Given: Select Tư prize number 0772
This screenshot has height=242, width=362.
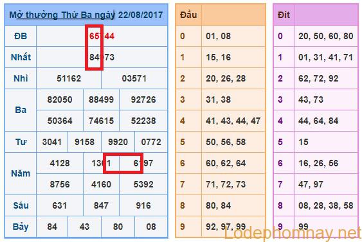Looking at the screenshot, I should tap(151, 142).
